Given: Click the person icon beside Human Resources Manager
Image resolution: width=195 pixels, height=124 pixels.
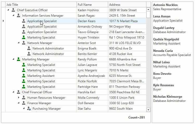Looking at the screenshot, I should (x=24, y=98).
